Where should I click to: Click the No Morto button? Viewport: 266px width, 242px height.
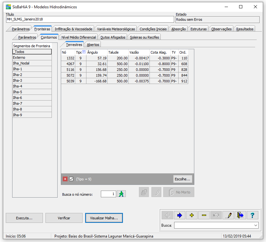pyautogui.click(x=179, y=192)
